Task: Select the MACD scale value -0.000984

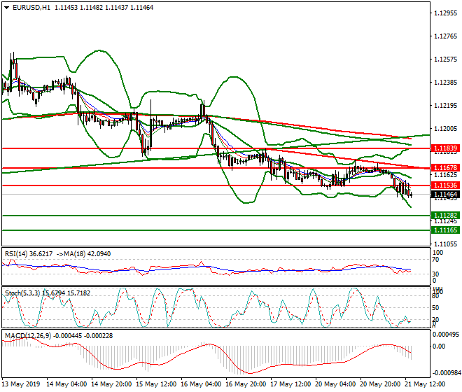Action: pyautogui.click(x=446, y=373)
